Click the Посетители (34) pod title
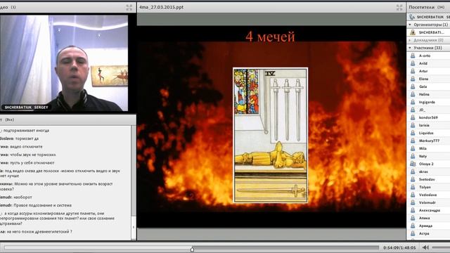Image resolution: width=450 pixels, height=253 pixels. pyautogui.click(x=427, y=7)
